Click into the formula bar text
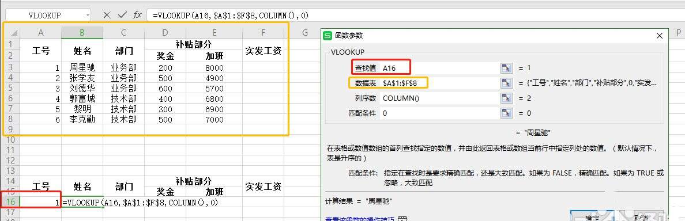 pyautogui.click(x=230, y=16)
